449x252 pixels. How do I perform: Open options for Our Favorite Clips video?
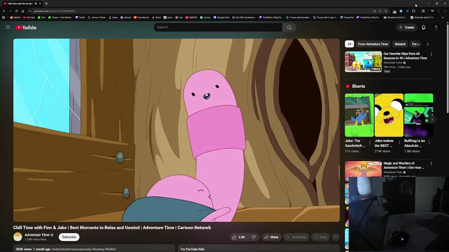tap(431, 54)
